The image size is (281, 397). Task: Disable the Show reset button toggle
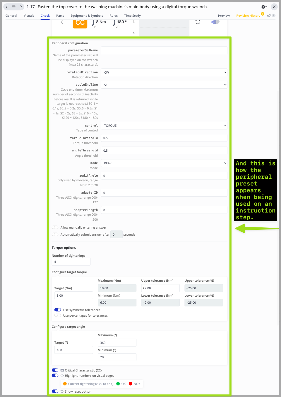(55, 391)
